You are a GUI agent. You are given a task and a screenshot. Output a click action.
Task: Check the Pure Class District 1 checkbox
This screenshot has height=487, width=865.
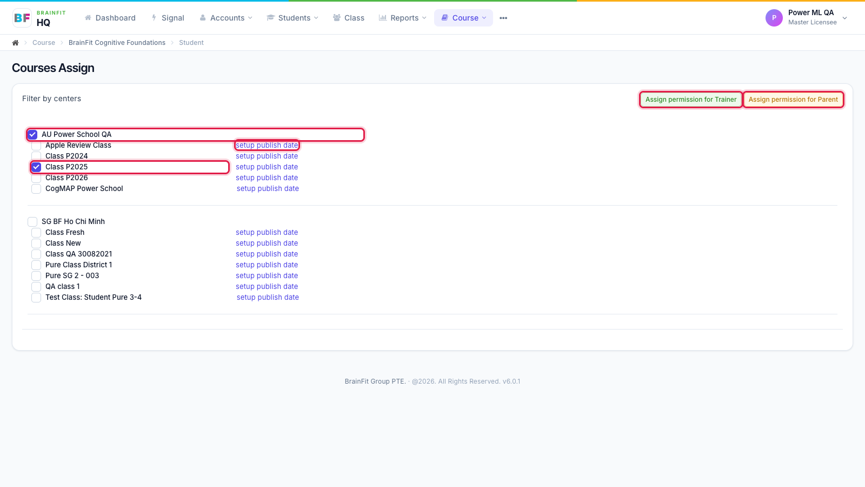[x=36, y=265]
